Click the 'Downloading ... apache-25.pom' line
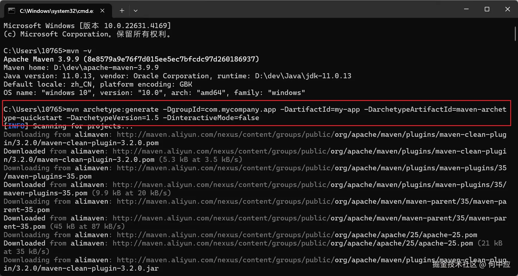 240,235
